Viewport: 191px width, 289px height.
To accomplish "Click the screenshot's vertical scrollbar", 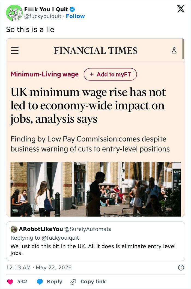I will [x=183, y=49].
